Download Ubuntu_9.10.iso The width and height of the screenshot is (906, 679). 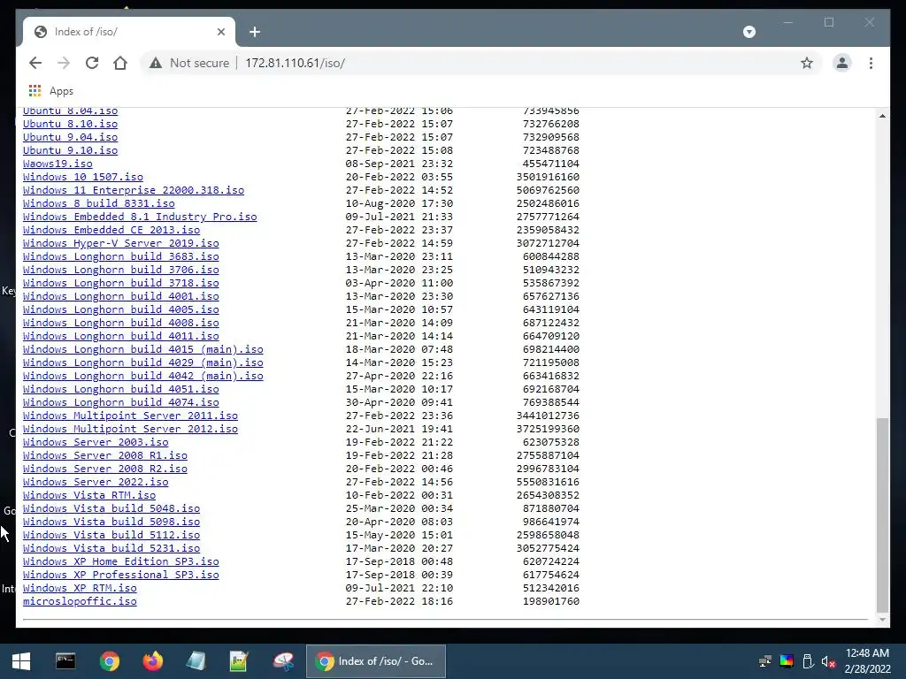click(x=70, y=150)
